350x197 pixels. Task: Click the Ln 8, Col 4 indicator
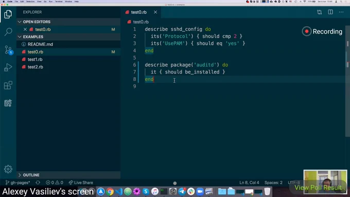pos(249,183)
